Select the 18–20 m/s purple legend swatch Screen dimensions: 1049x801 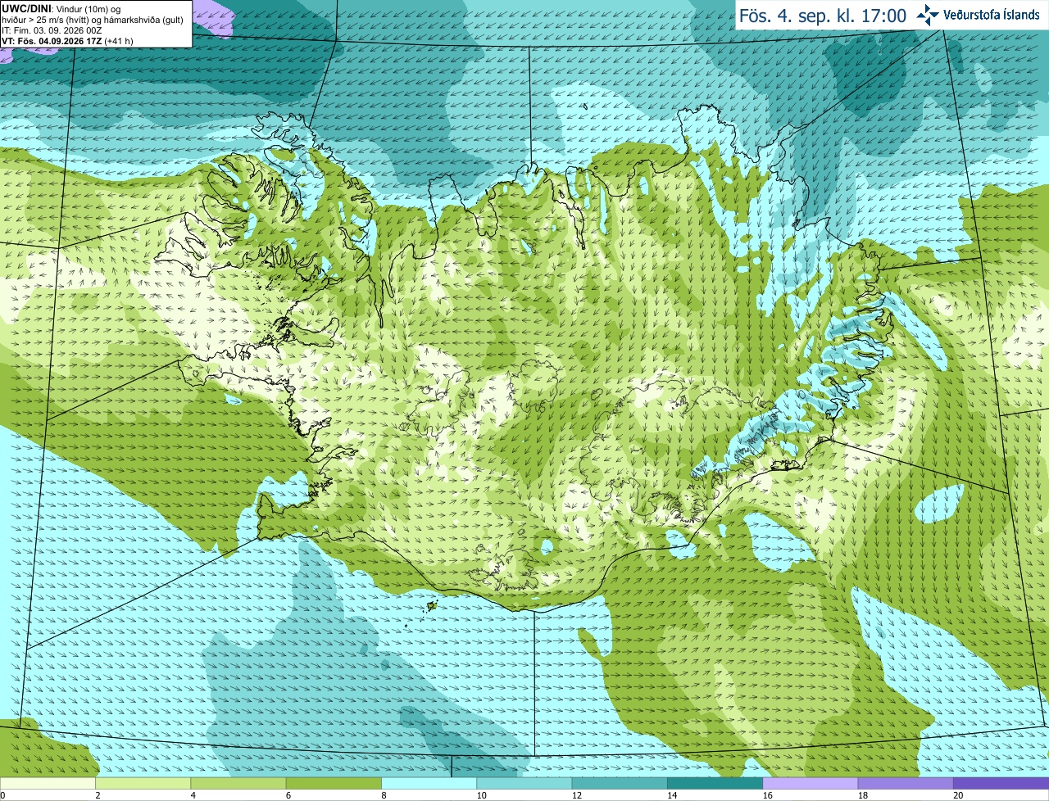906,783
